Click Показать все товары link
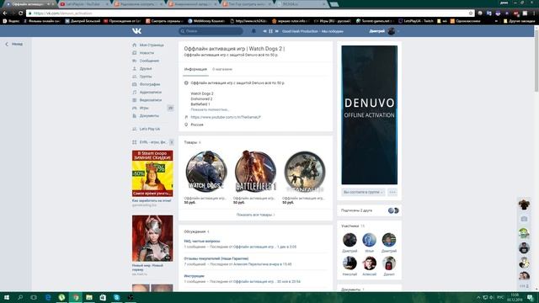The width and height of the screenshot is (539, 303). click(255, 215)
